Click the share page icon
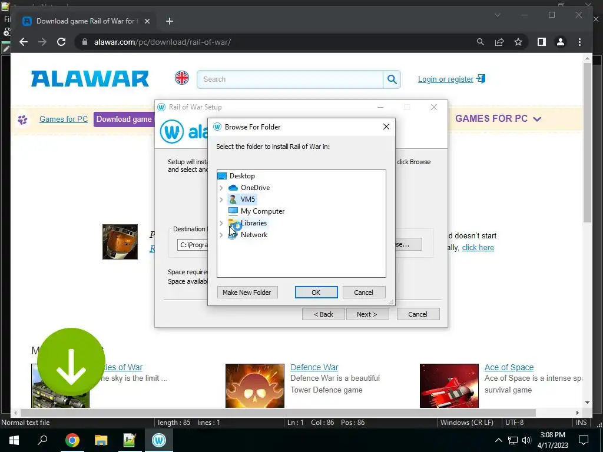Viewport: 603px width, 452px height. click(499, 42)
